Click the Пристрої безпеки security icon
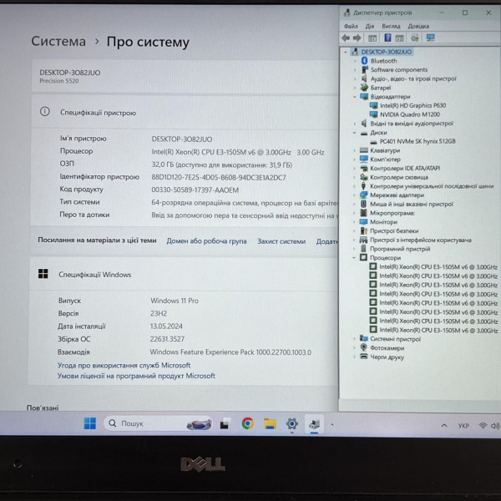The height and width of the screenshot is (501, 501). point(364,230)
